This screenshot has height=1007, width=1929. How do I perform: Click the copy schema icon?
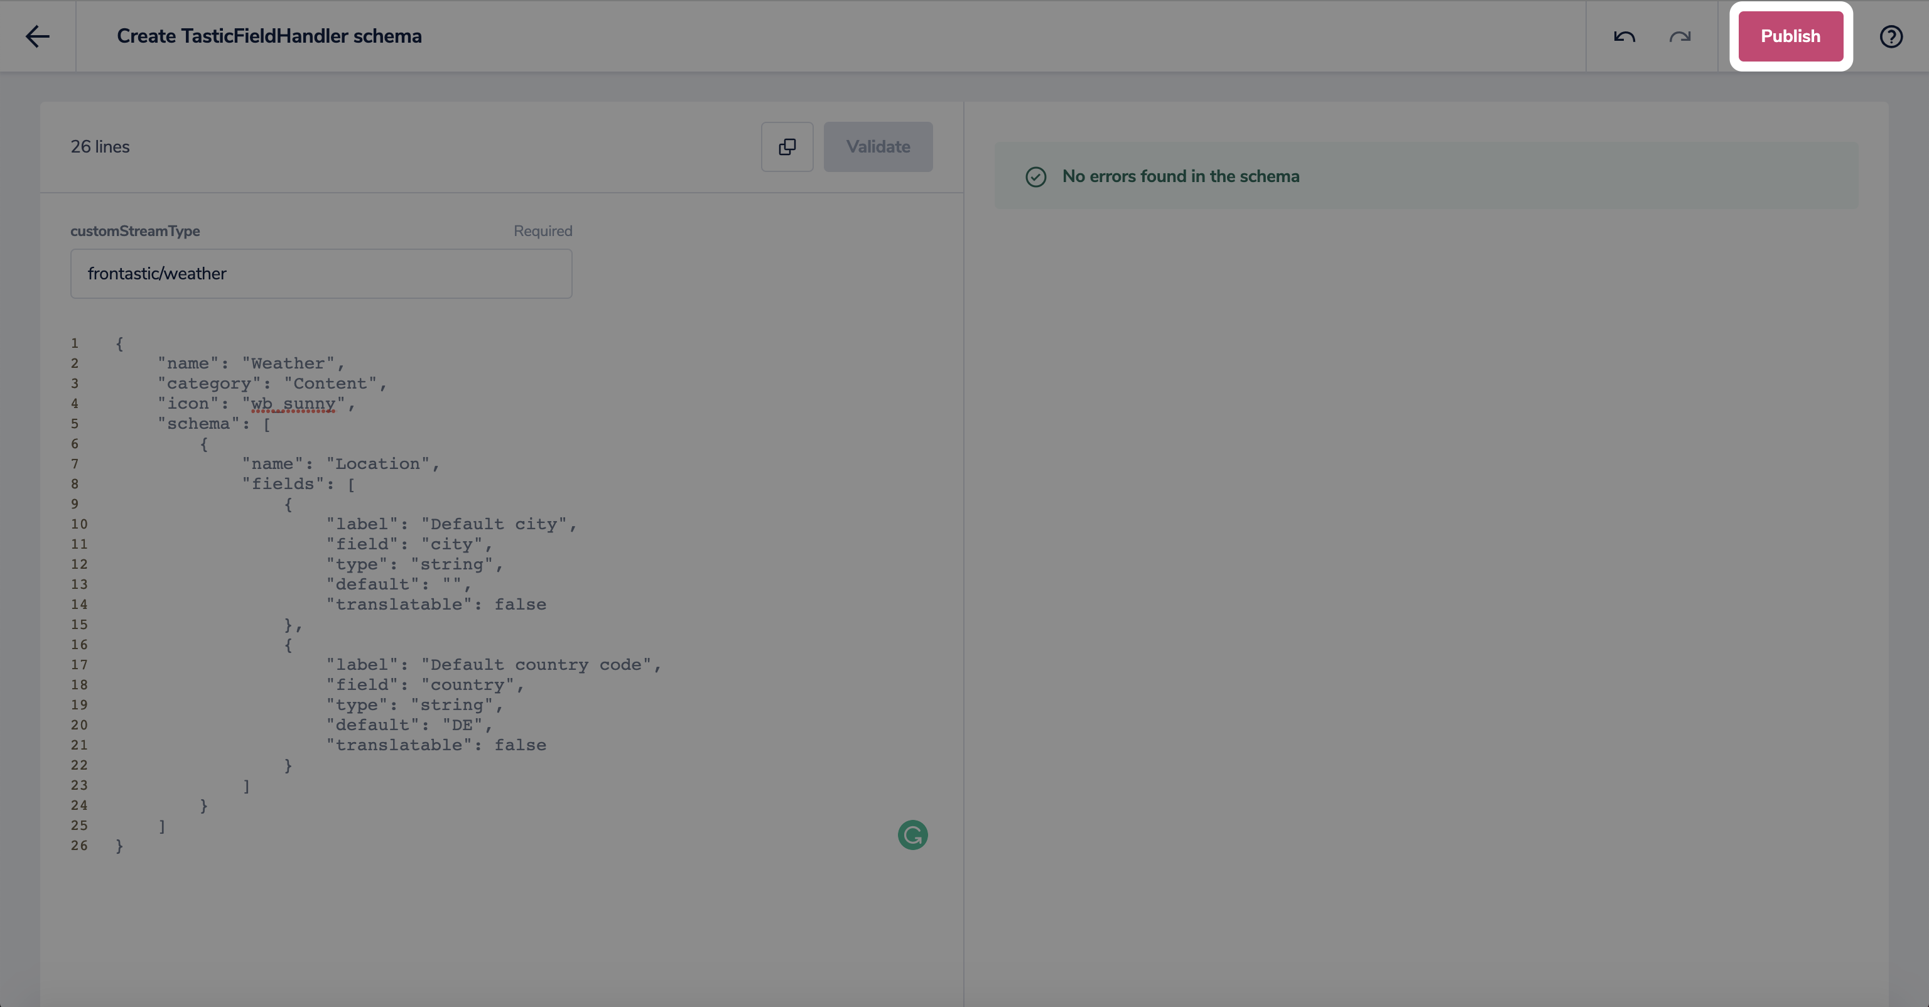pyautogui.click(x=787, y=147)
